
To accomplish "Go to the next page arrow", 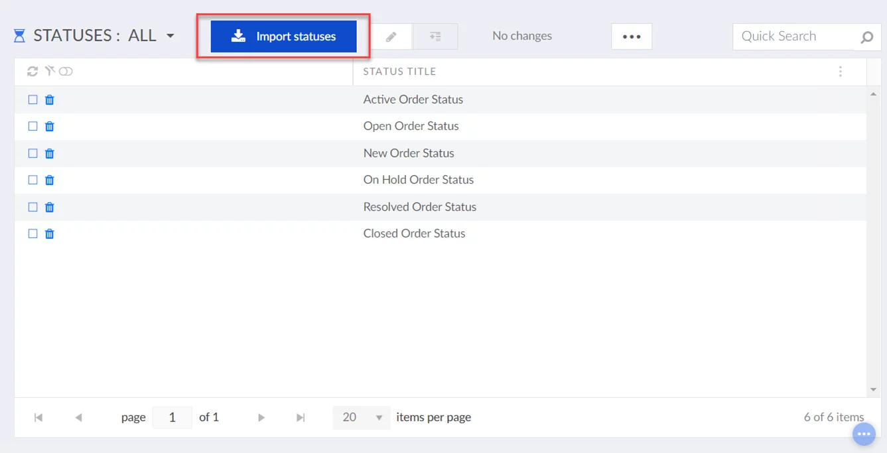I will coord(261,417).
